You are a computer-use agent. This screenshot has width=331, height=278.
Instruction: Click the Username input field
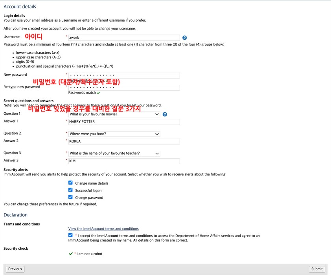point(124,38)
